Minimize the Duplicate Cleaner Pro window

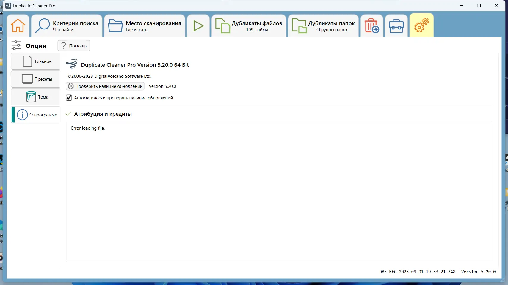point(462,6)
